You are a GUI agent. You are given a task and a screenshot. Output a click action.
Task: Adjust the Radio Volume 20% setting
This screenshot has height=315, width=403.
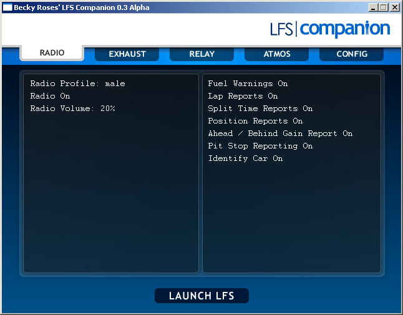click(73, 109)
